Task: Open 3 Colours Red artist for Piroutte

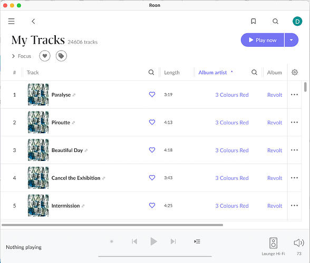Action: [232, 123]
